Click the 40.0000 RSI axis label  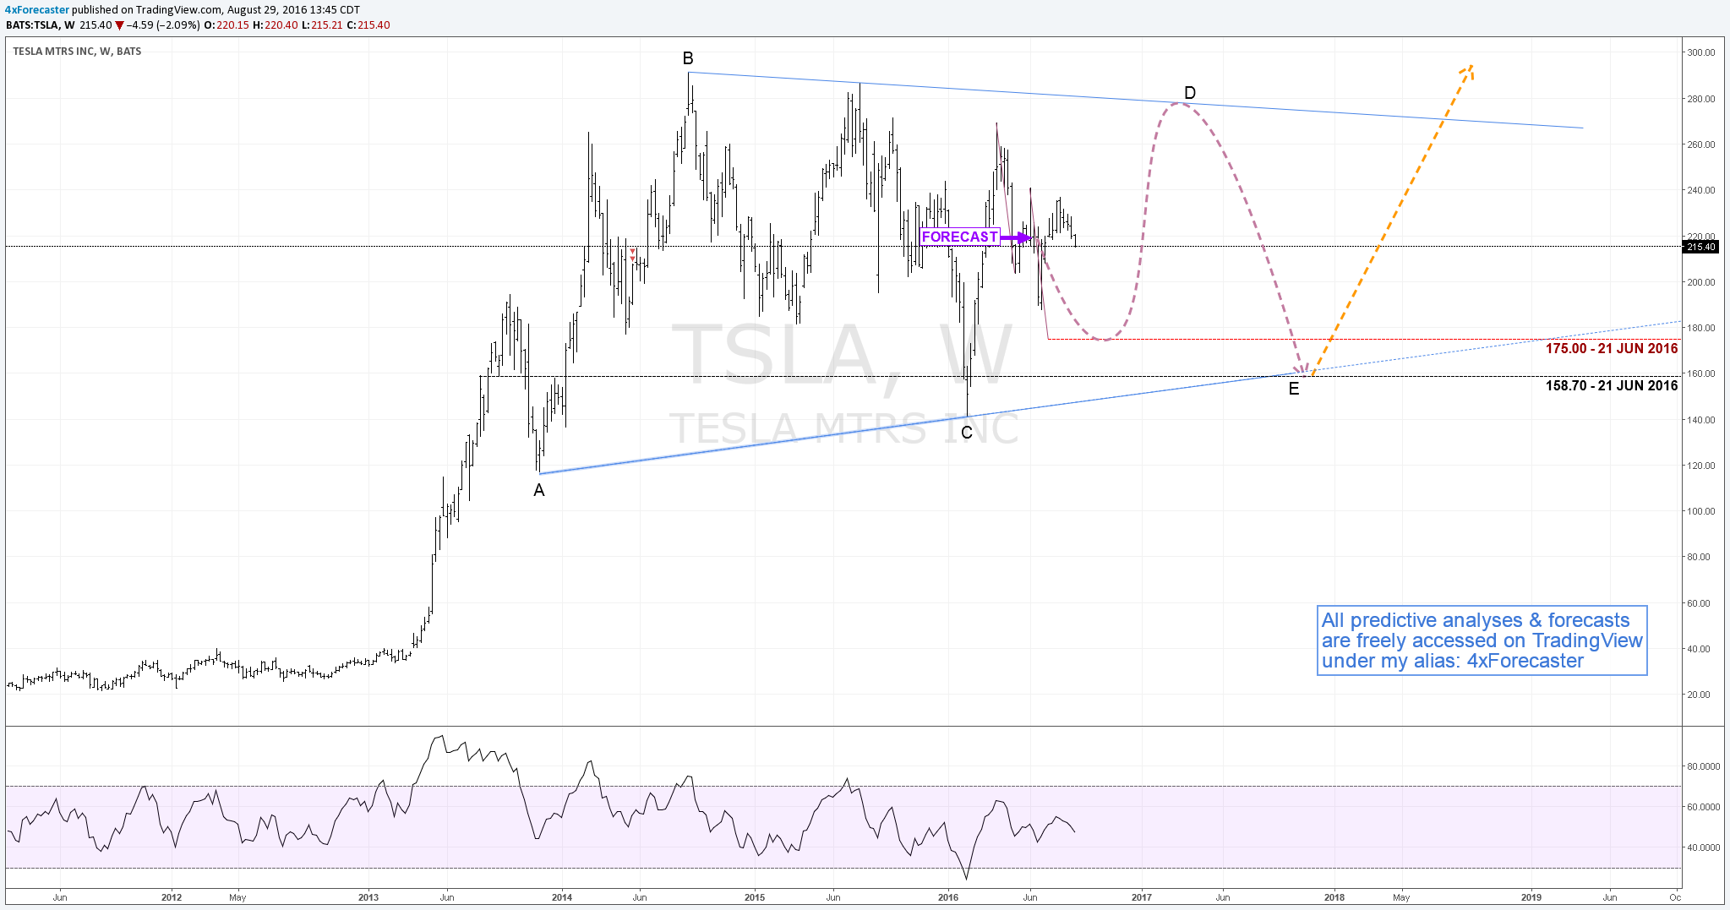coord(1702,847)
